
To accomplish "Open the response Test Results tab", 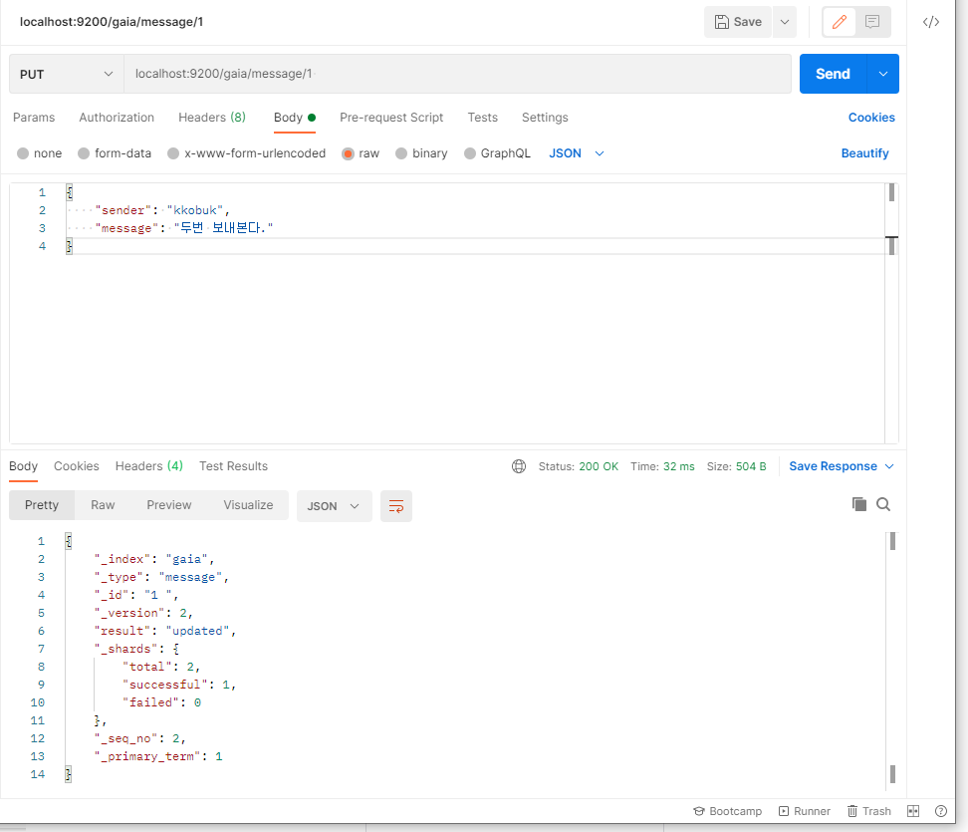I will coord(233,466).
